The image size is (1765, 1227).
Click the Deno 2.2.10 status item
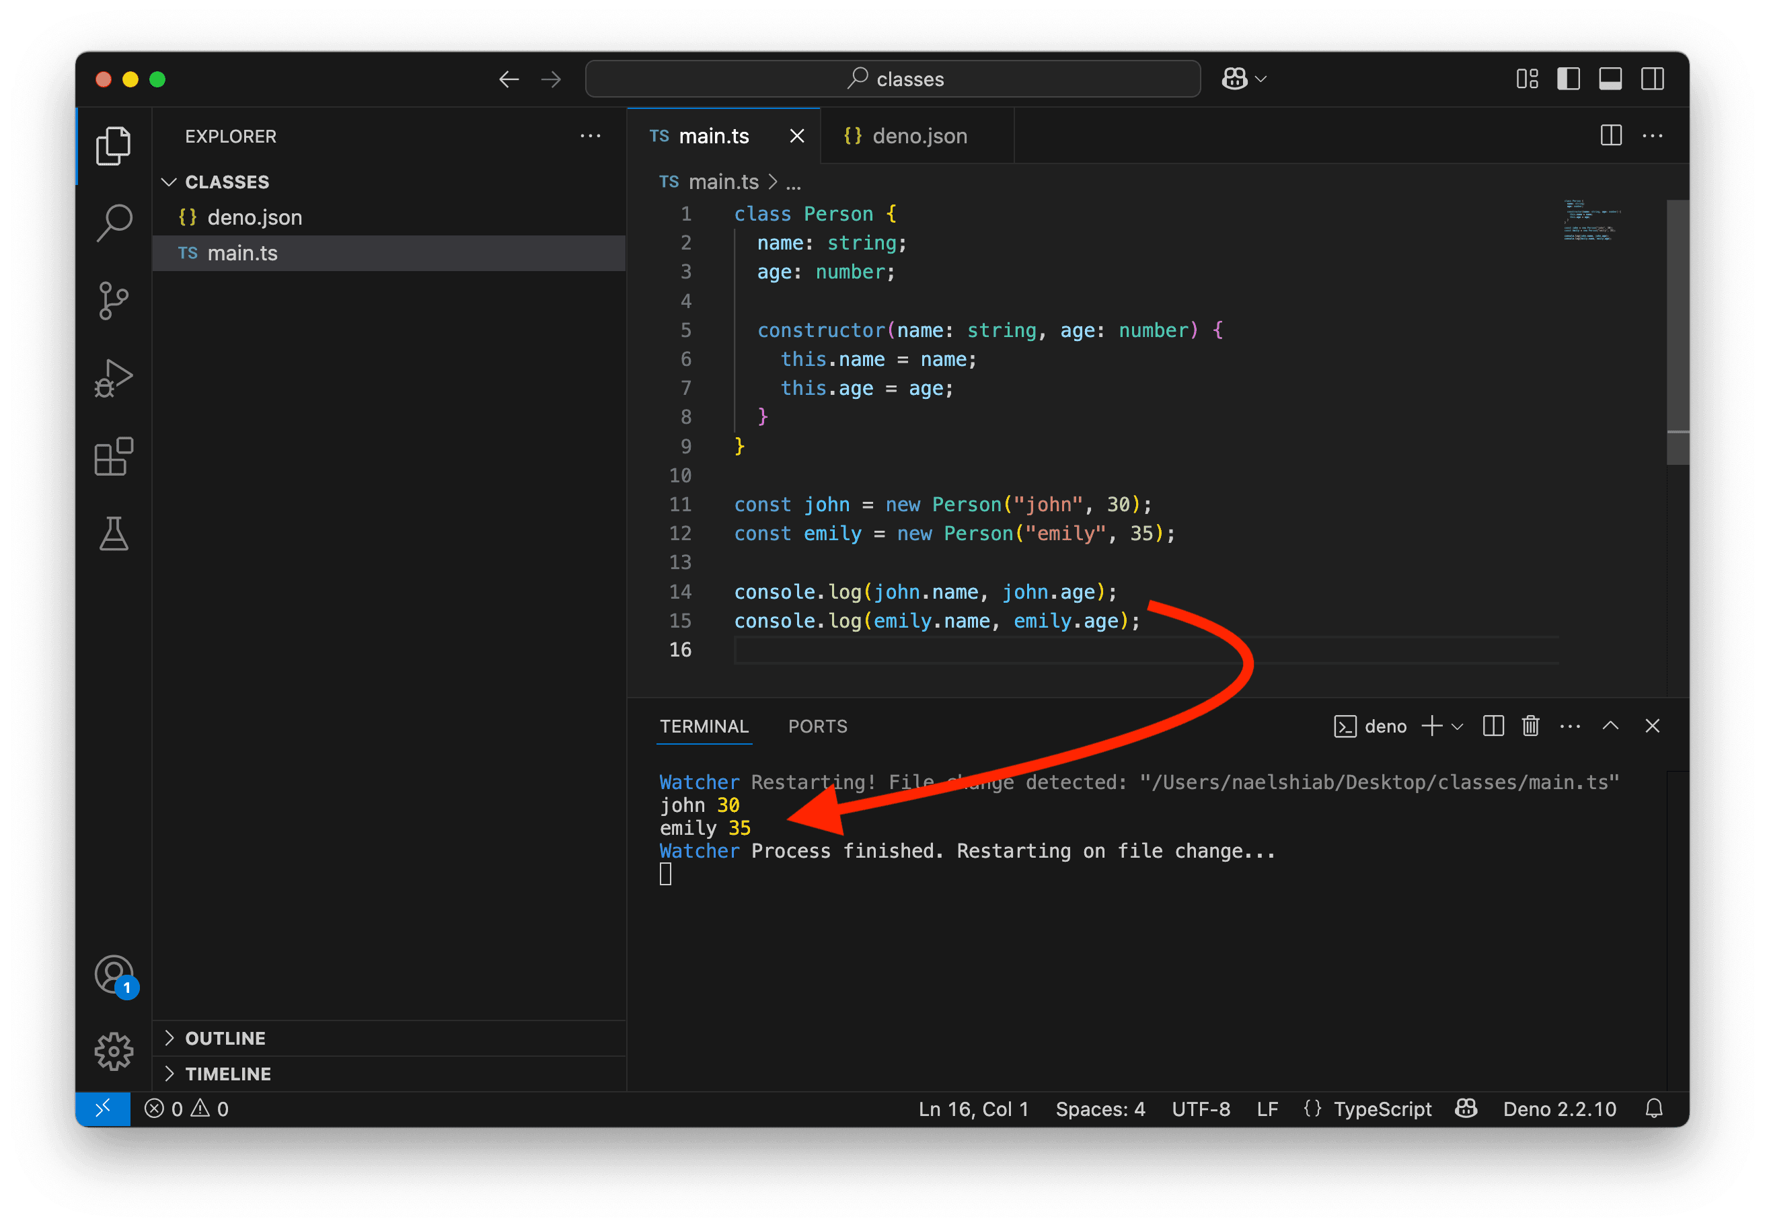click(x=1559, y=1108)
